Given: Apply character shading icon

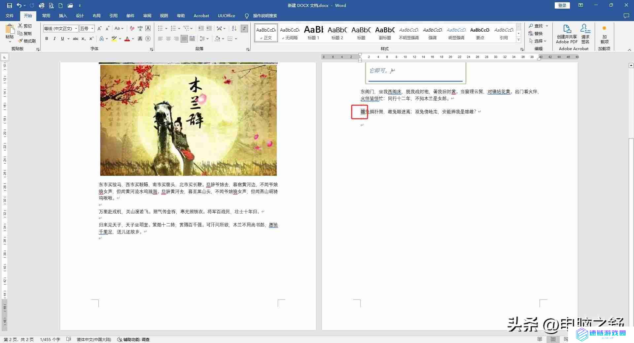Looking at the screenshot, I should (x=140, y=39).
